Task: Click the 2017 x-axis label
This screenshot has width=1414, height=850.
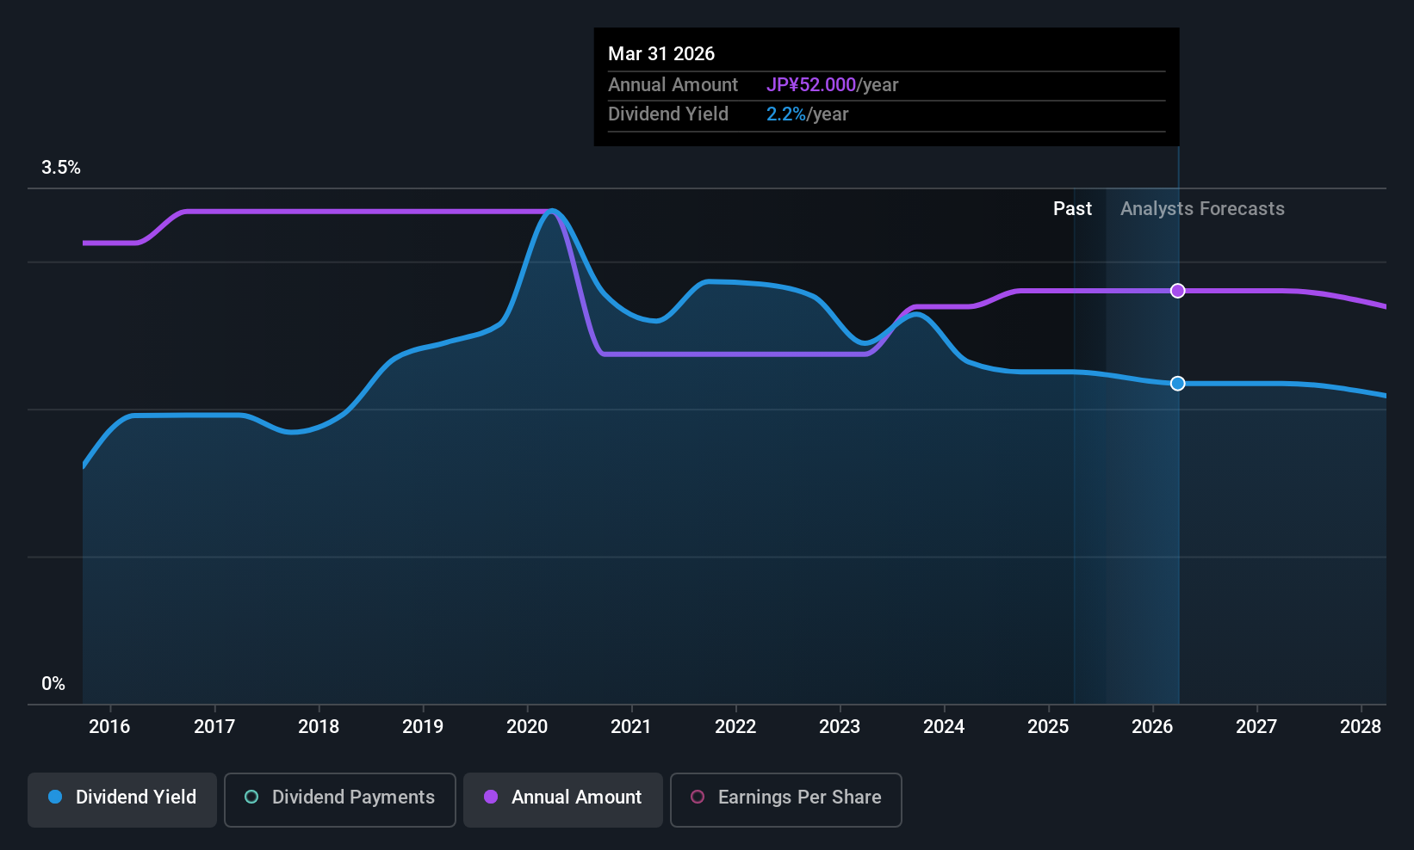Action: coord(214,727)
